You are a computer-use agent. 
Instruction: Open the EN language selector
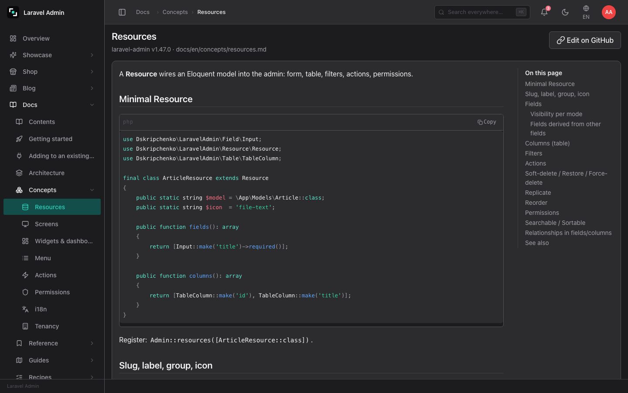(586, 12)
